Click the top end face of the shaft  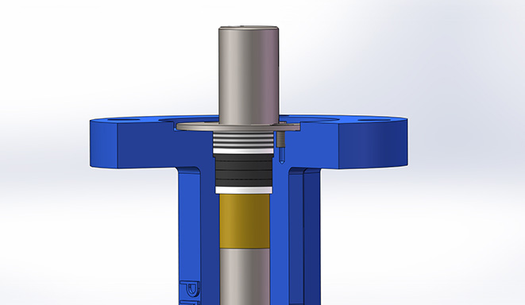coord(248,27)
